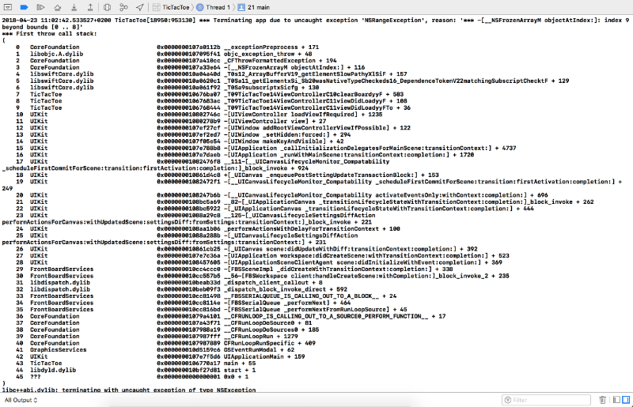Click '__CFRunLoopRun + 1279' frame
This screenshot has width=633, height=407.
(x=261, y=337)
